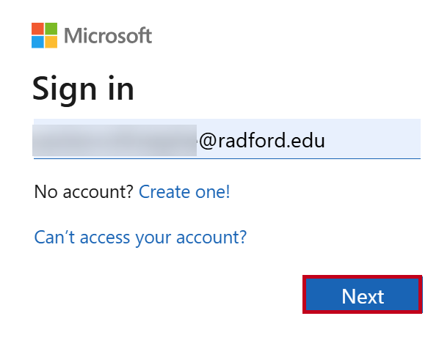Click the gray Microsoft wordmark text
Screen dimensions: 439x338
(108, 35)
